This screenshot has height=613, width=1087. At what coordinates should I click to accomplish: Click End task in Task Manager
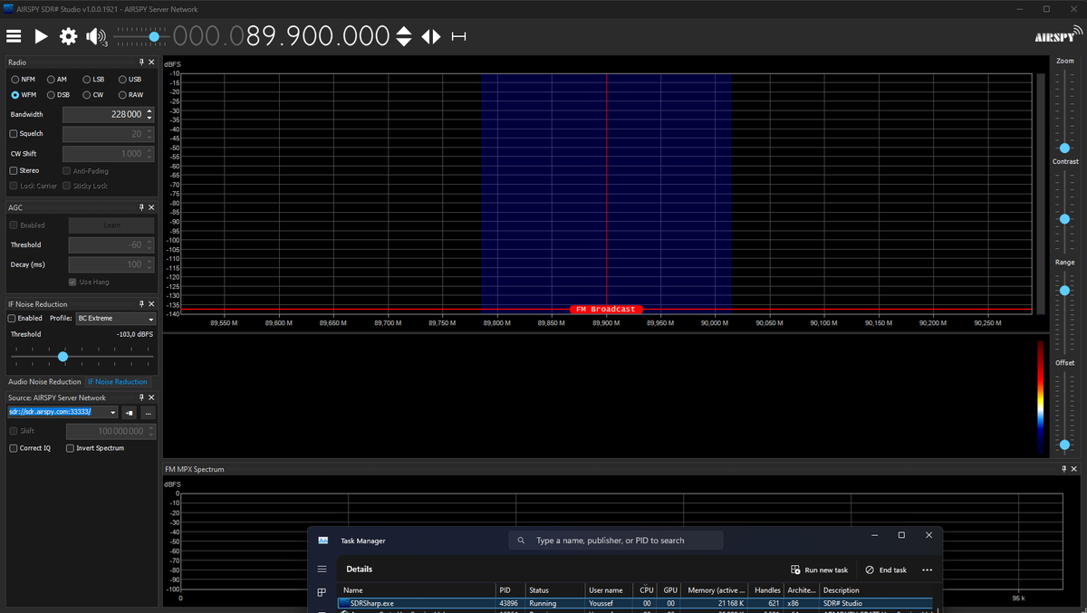(886, 570)
